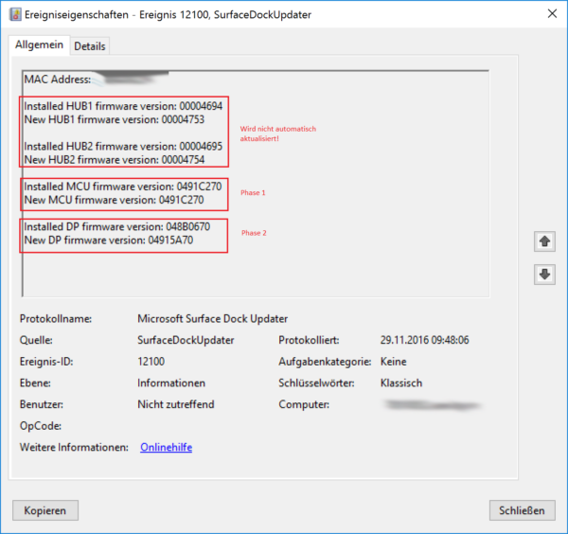Click 'Installed DP firmware version: 048B0670' line
The image size is (568, 534).
point(117,227)
